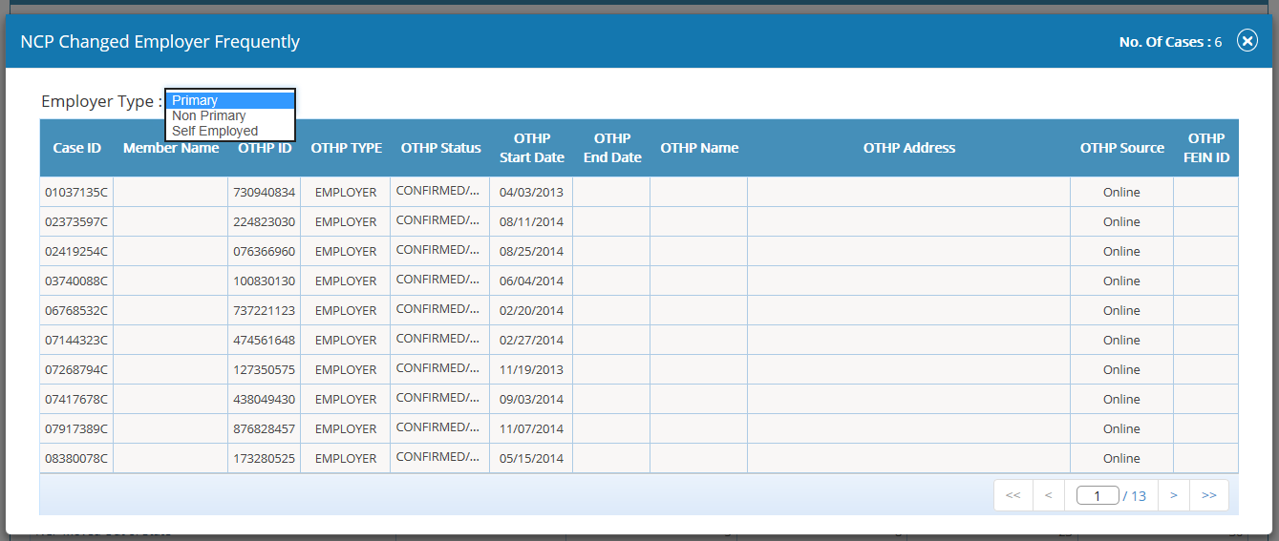
Task: Click OTHP ID 100830130
Action: click(x=265, y=281)
